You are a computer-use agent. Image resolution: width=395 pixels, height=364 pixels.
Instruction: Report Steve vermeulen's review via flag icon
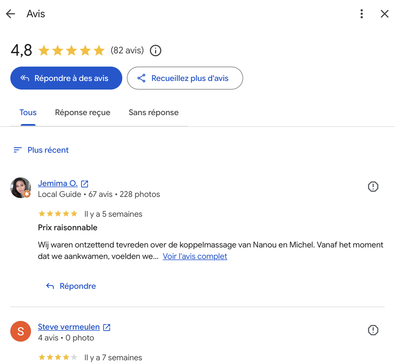pos(373,330)
